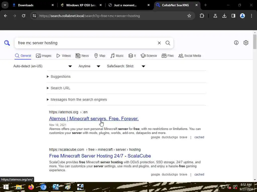The image size is (257, 192).
Task: Open the profile avatar icon
Action: coord(242,16)
